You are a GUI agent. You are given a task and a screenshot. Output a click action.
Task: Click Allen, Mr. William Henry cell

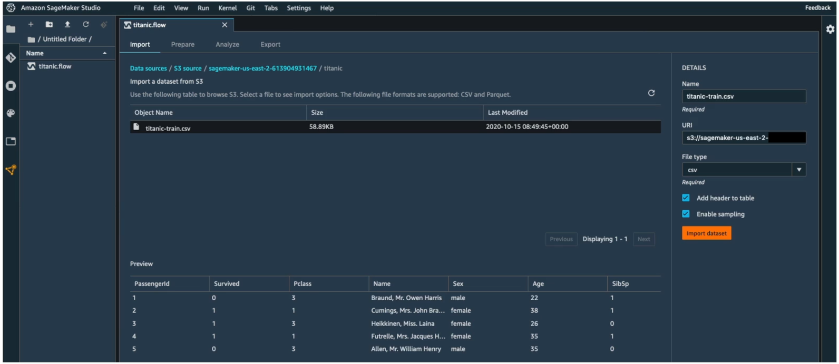click(406, 349)
